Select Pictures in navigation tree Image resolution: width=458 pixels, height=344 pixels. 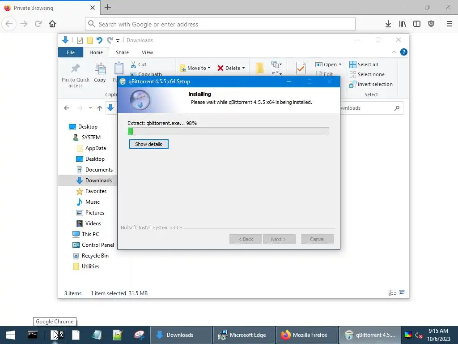(x=90, y=213)
